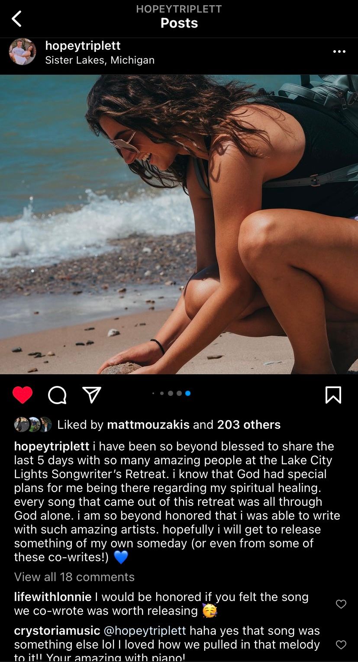View all 18 comments
358x662 pixels.
pyautogui.click(x=74, y=577)
